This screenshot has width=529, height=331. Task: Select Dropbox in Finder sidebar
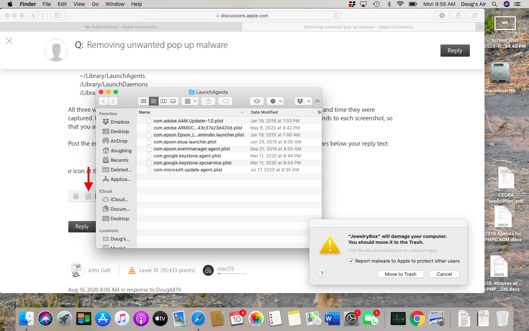[116, 122]
